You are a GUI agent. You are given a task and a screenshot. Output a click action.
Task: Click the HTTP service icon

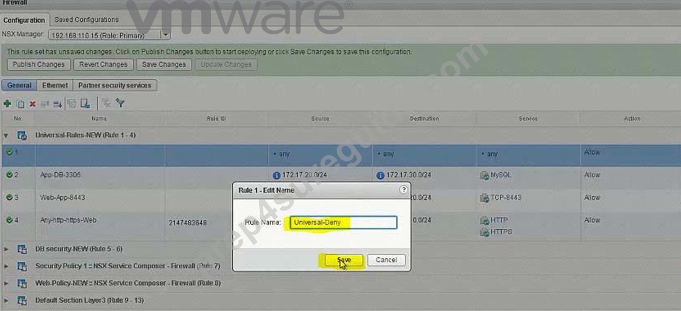484,221
